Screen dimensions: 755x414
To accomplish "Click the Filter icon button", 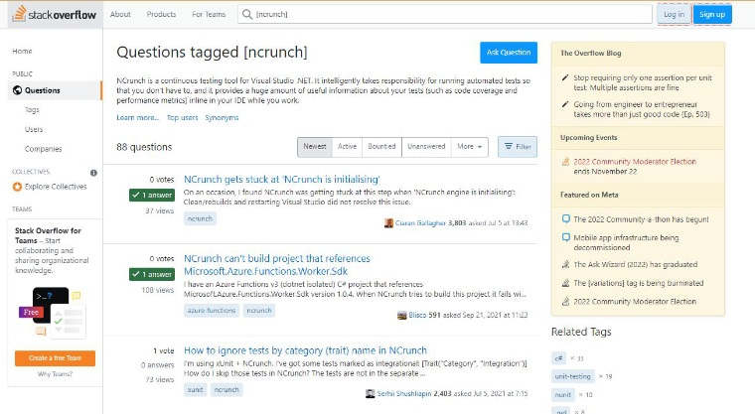I will point(518,147).
